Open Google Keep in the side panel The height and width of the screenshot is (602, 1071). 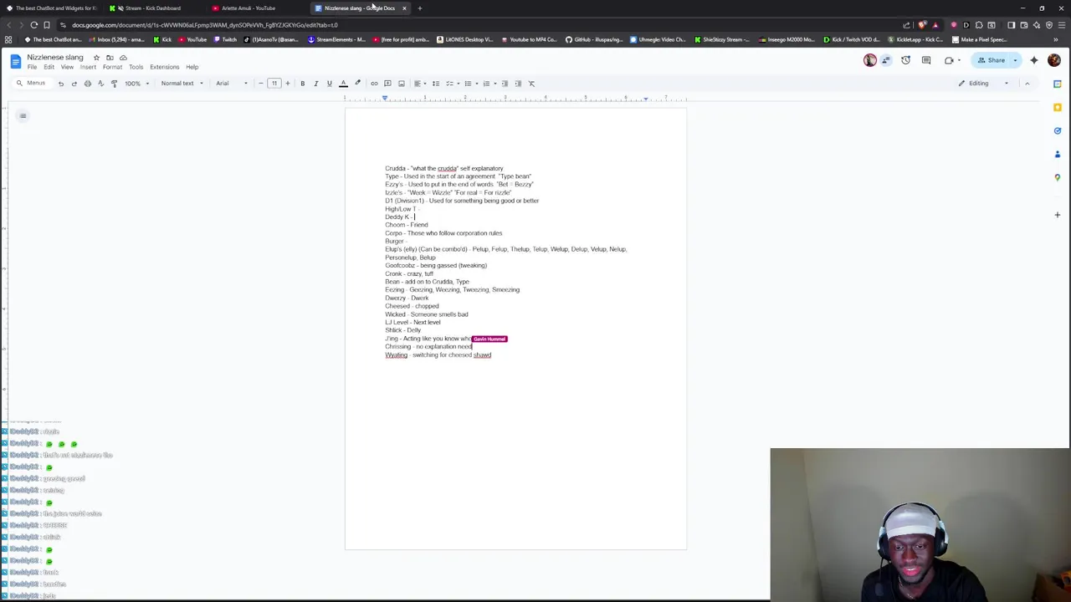1058,107
